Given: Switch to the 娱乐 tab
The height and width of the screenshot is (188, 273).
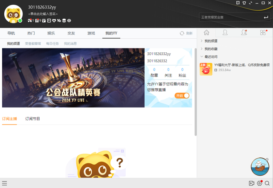Looking at the screenshot, I should pos(51,33).
